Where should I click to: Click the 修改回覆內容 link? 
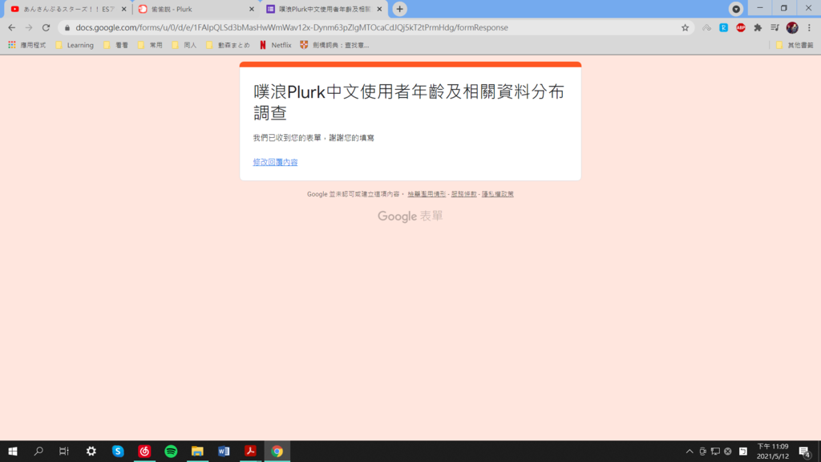tap(276, 162)
